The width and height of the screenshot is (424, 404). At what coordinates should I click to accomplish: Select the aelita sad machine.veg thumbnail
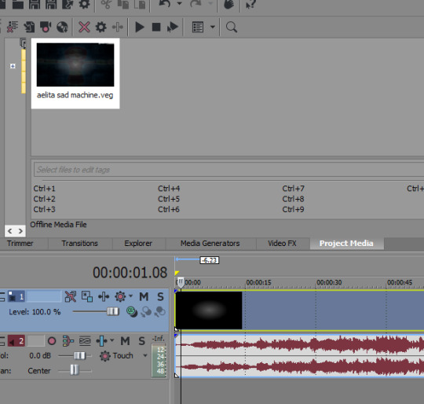75,73
